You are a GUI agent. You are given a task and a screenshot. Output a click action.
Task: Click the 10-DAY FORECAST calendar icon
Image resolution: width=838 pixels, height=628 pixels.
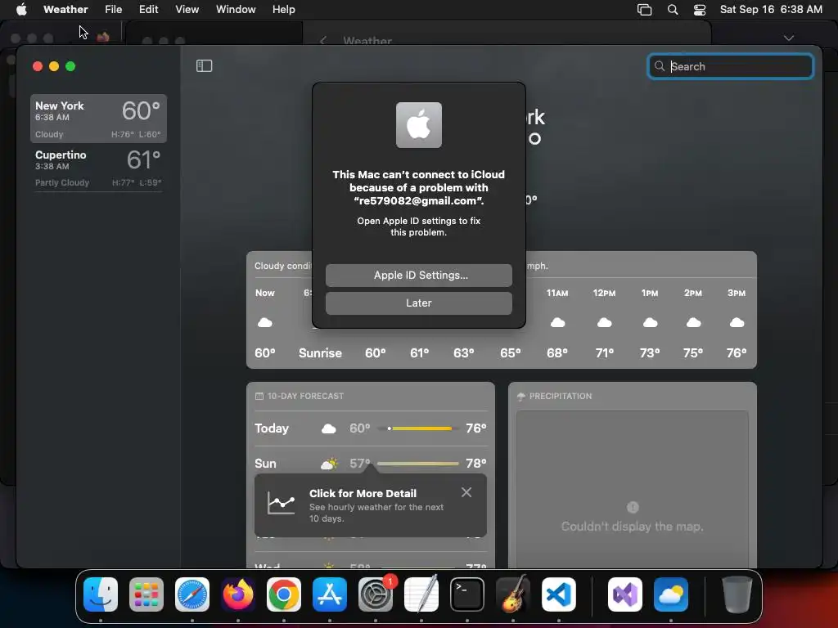259,397
